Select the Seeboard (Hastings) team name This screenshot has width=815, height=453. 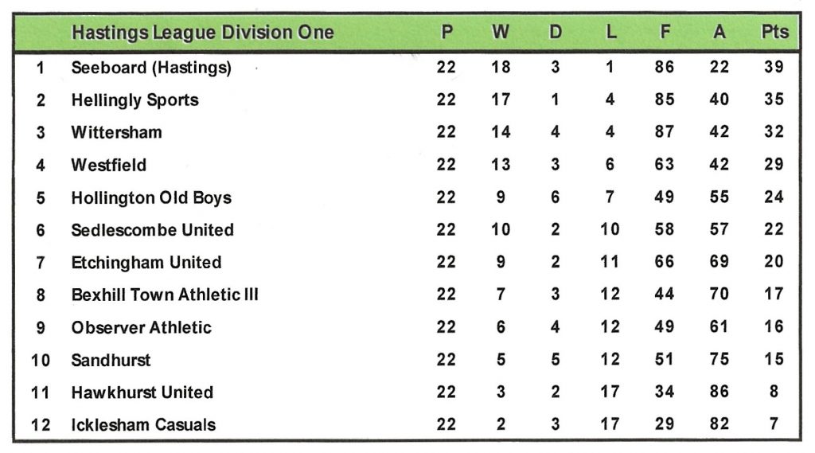151,68
